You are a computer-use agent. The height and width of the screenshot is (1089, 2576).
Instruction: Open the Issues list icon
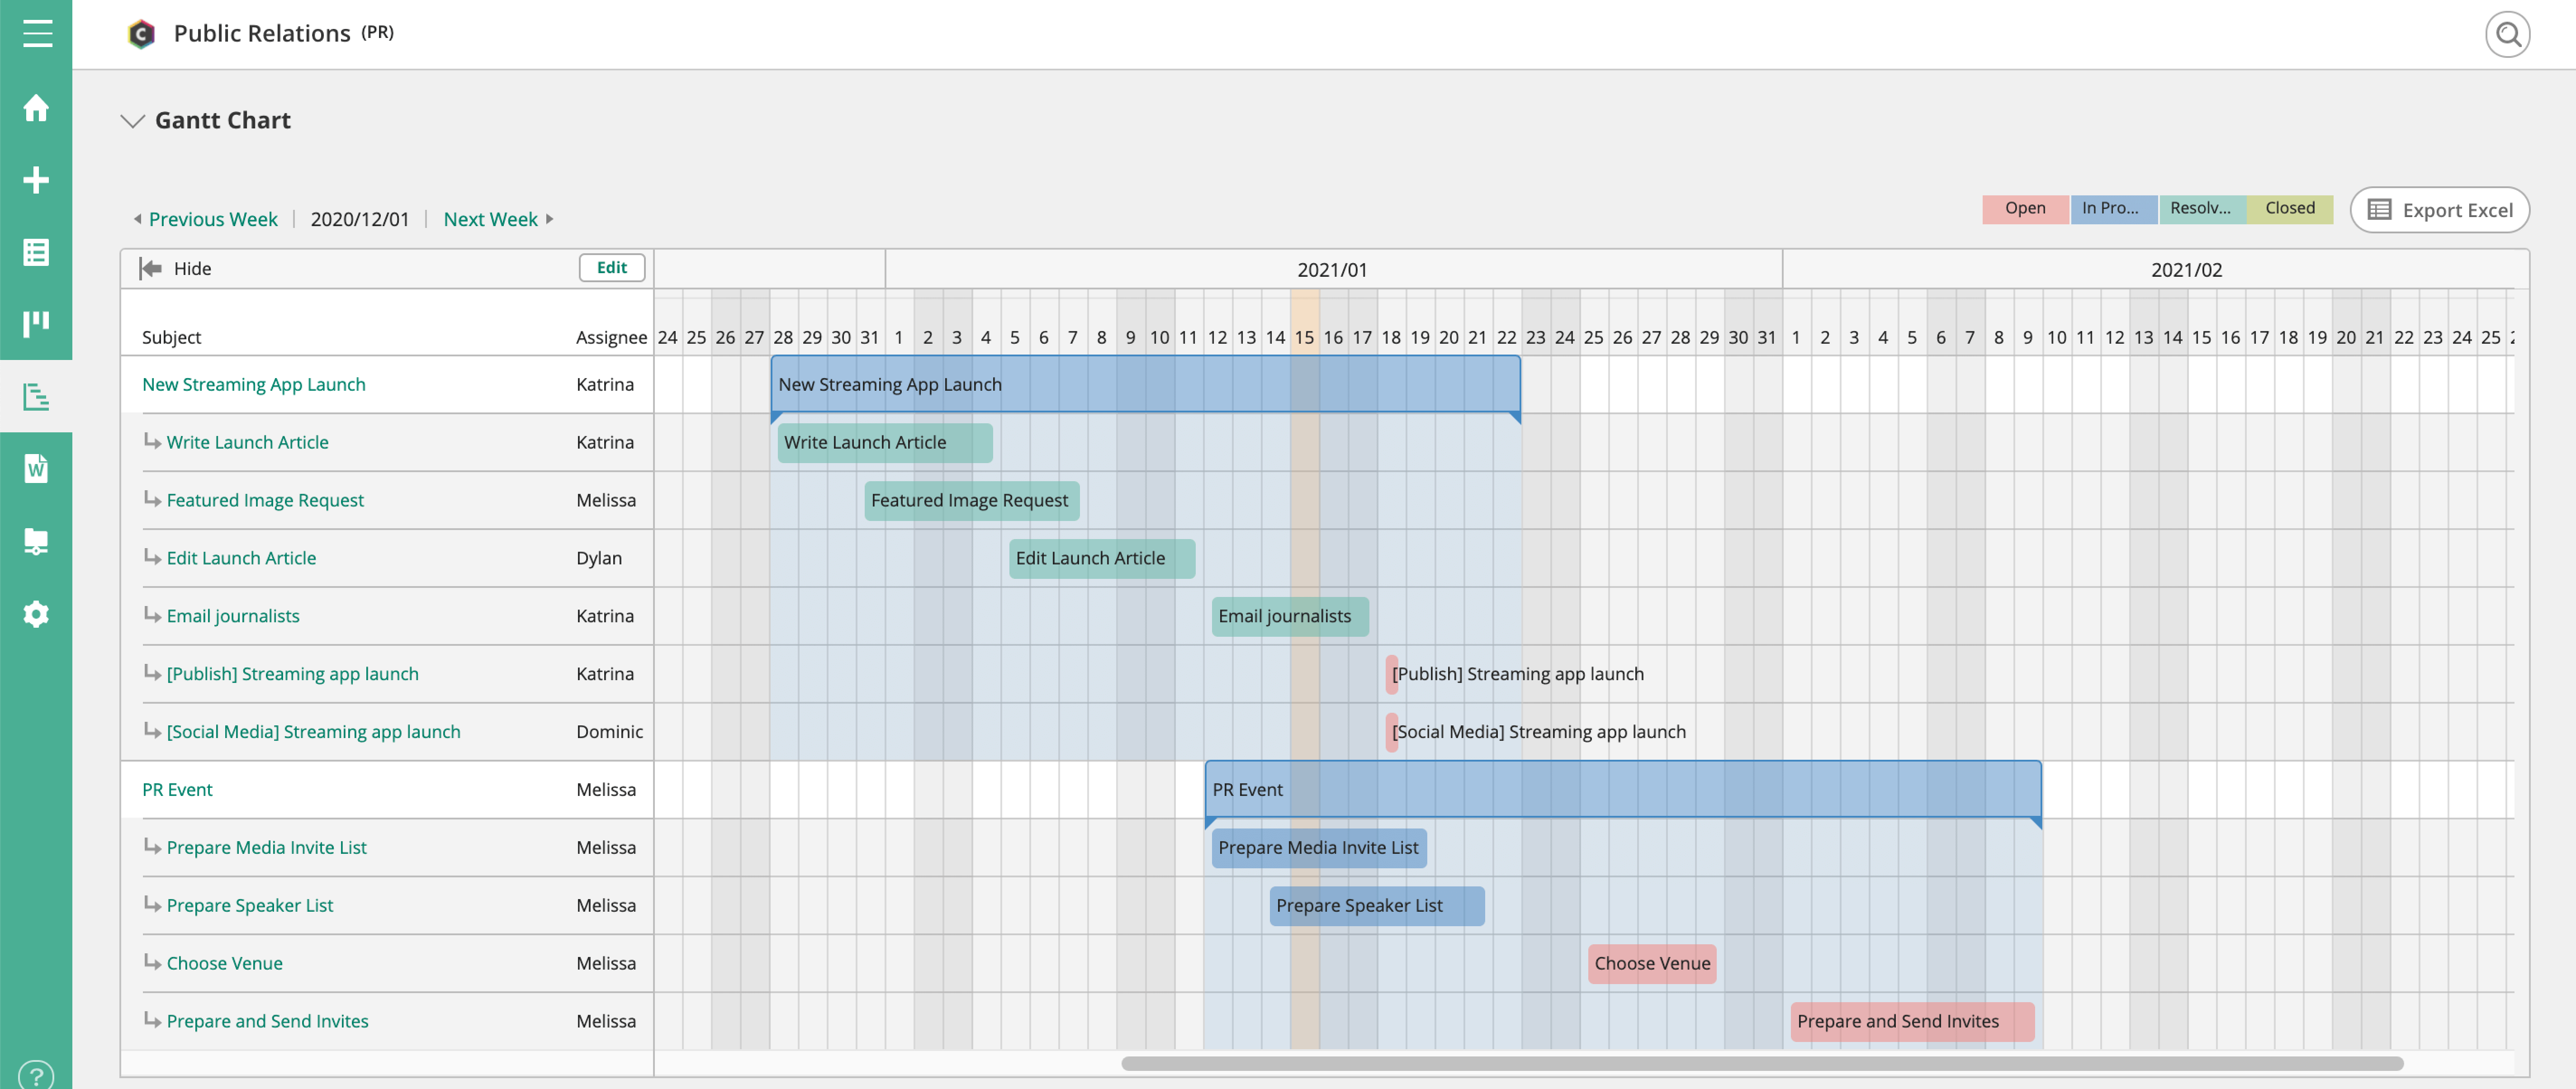click(x=36, y=252)
